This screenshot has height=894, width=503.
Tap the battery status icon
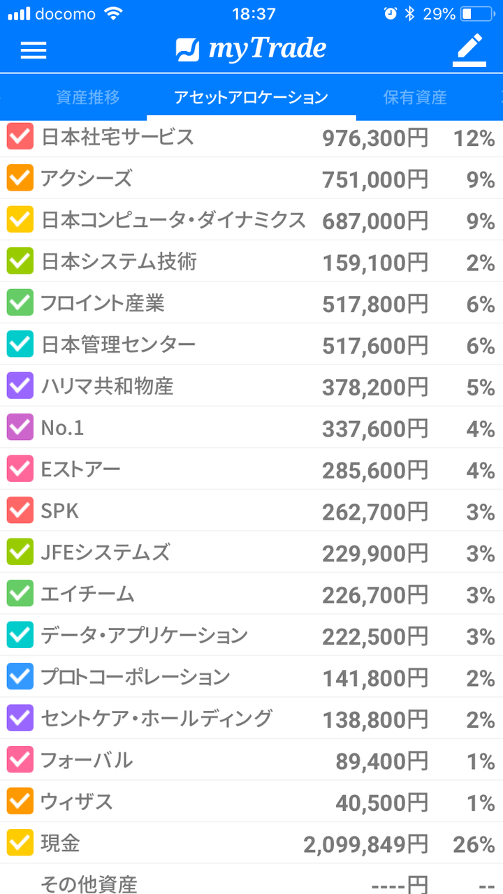476,14
